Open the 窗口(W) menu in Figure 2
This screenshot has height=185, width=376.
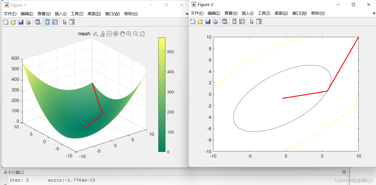300,13
